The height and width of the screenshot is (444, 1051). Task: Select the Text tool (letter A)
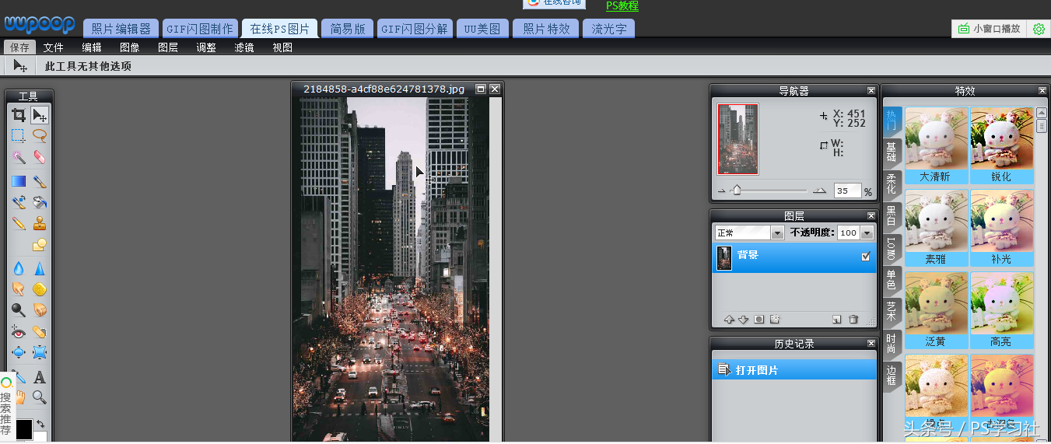click(x=40, y=378)
